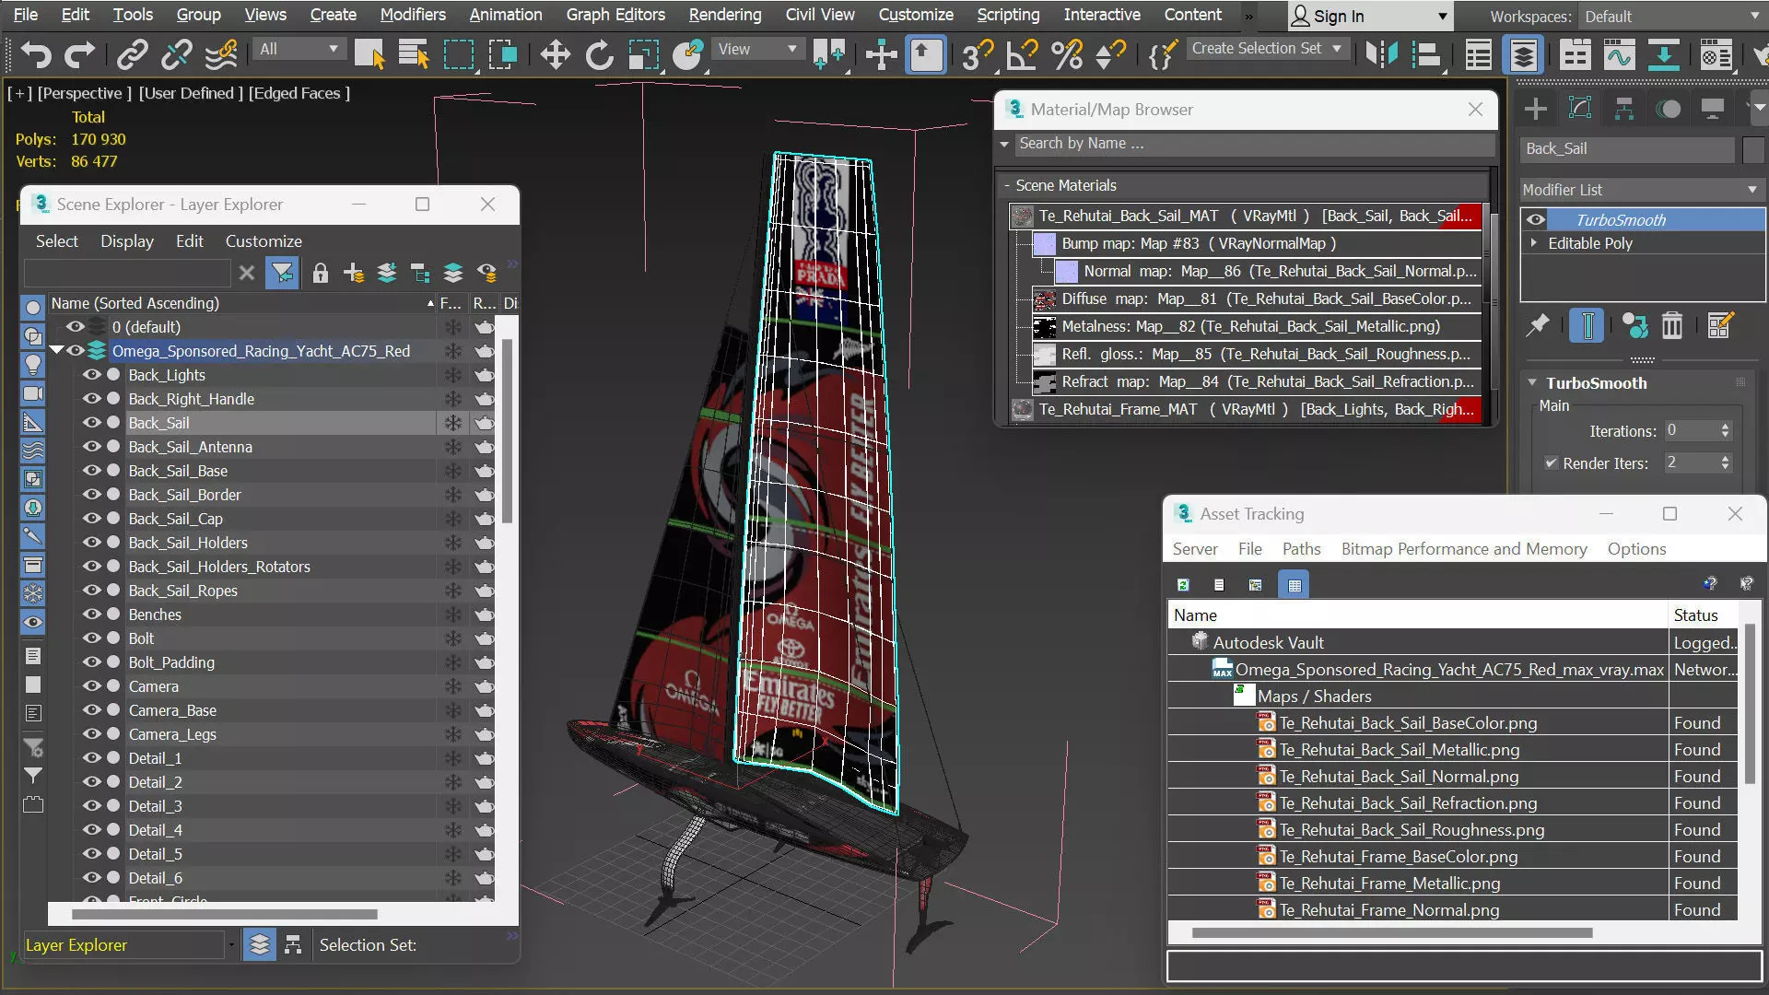Image resolution: width=1769 pixels, height=995 pixels.
Task: Hide the Back_Sail object eye icon
Action: point(92,423)
